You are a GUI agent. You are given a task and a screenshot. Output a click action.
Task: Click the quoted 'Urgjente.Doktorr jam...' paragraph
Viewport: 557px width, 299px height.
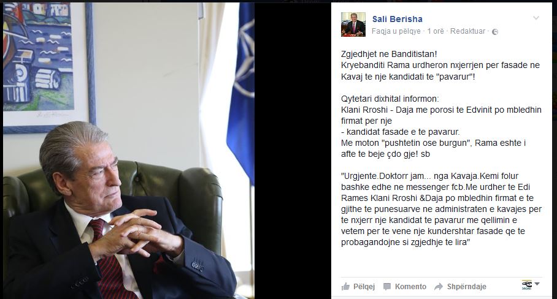pos(441,210)
